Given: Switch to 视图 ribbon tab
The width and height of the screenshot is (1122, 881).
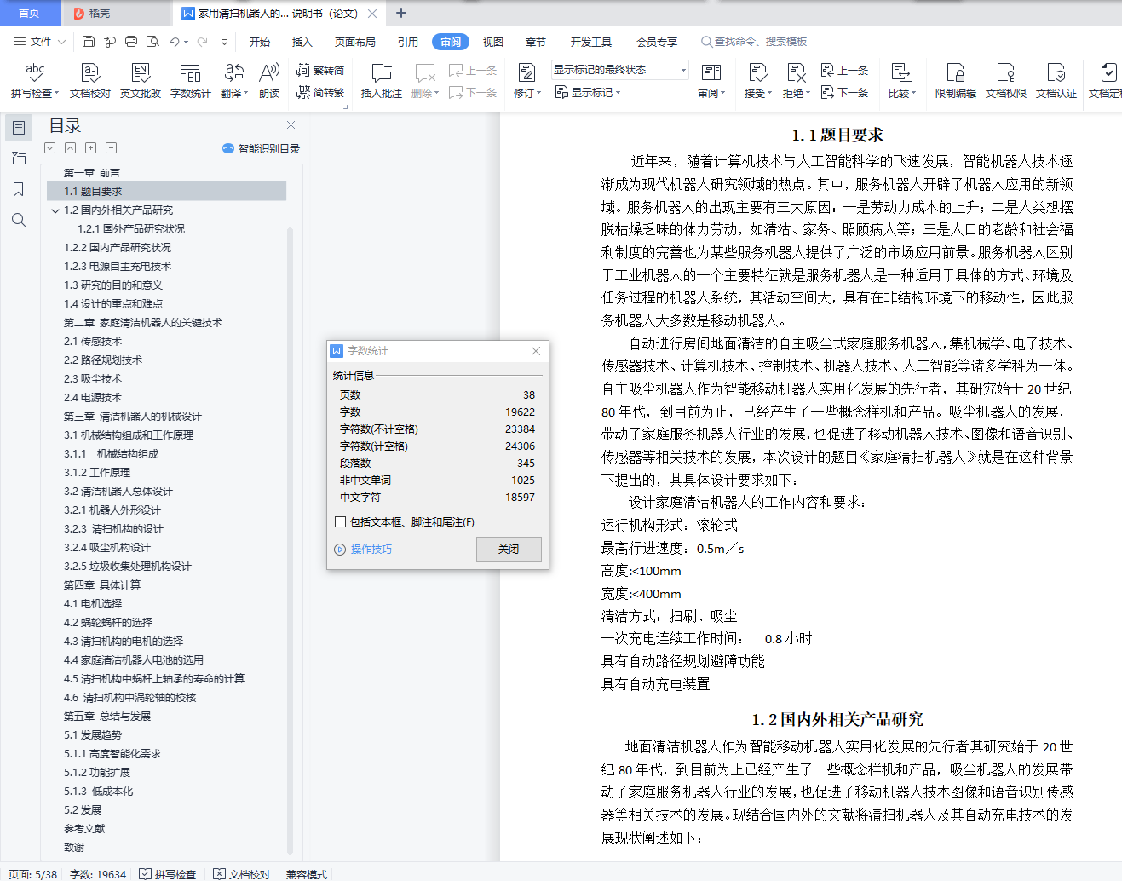Looking at the screenshot, I should (493, 42).
